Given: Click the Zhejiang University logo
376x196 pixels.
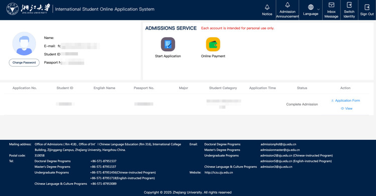Looking at the screenshot, I should [28, 9].
